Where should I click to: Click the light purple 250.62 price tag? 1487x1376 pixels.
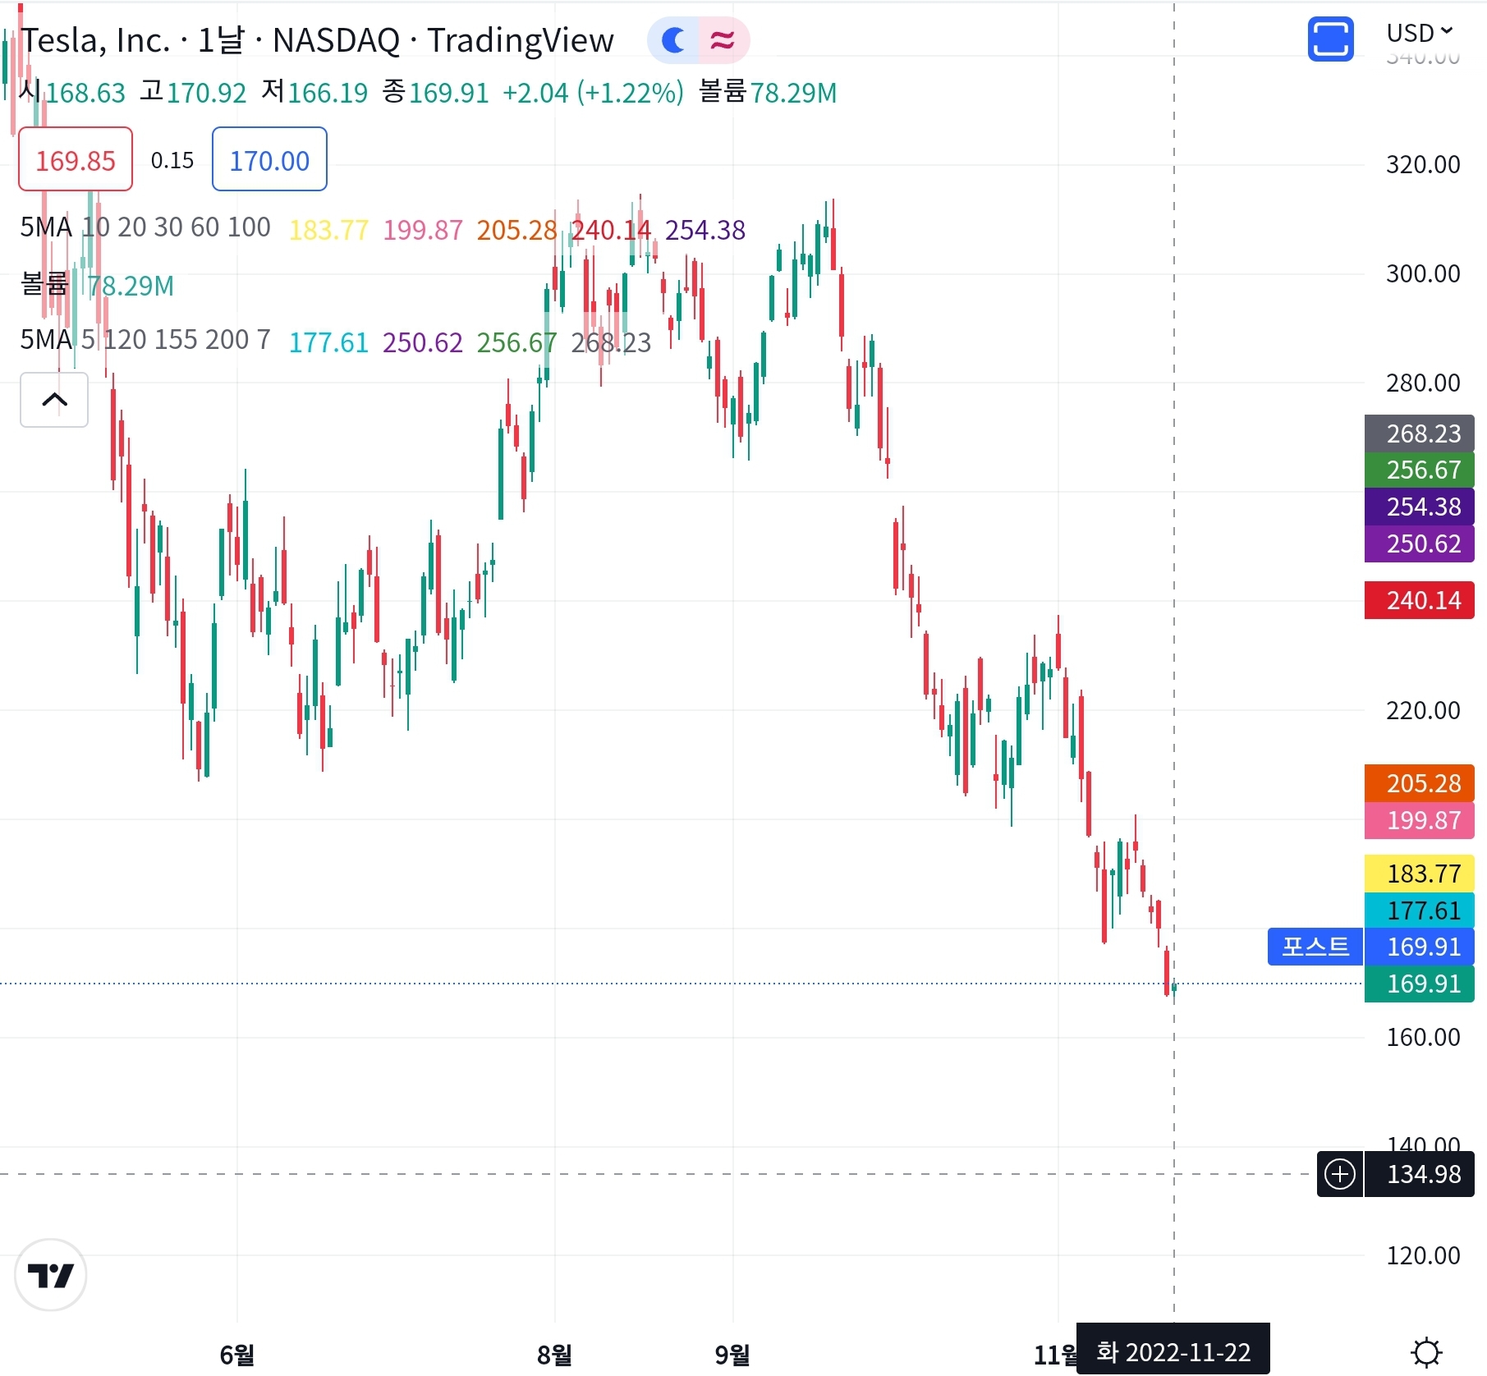click(1420, 544)
